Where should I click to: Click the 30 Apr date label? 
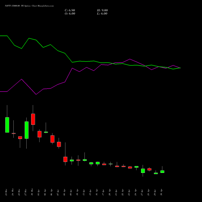(x=161, y=192)
